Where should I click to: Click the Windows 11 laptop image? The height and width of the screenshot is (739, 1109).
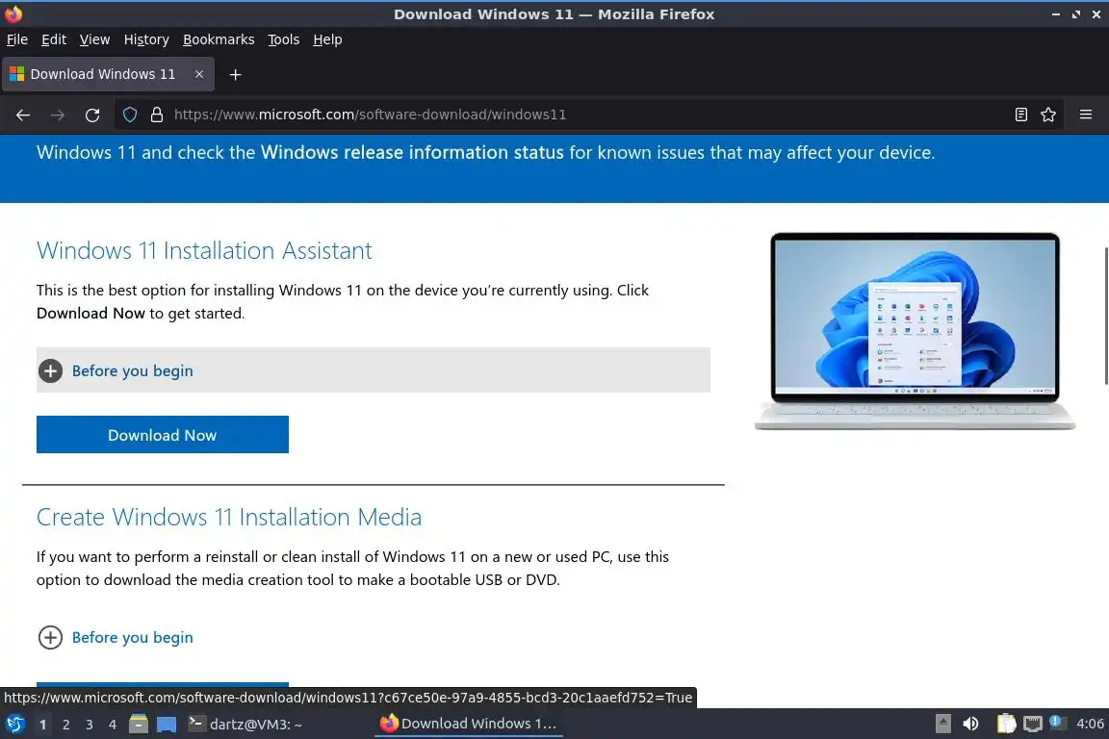click(x=915, y=330)
